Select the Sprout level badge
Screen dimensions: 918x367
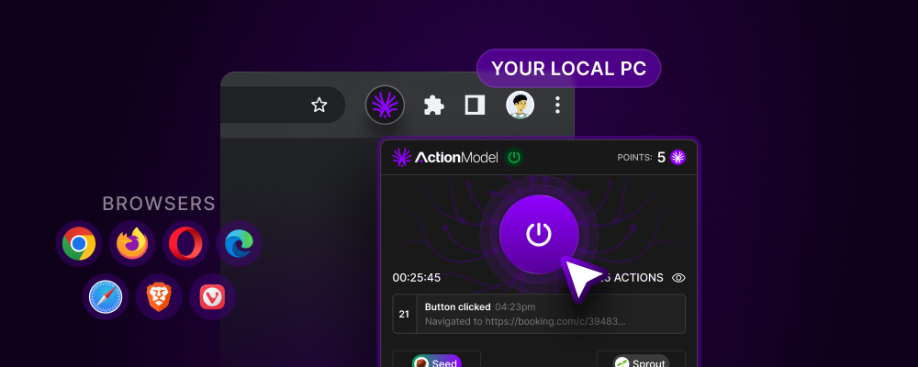tap(641, 363)
